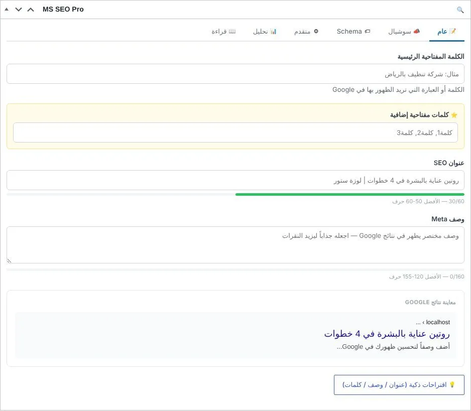This screenshot has width=471, height=411.
Task: Open the متقدم advanced tab
Action: tap(306, 32)
